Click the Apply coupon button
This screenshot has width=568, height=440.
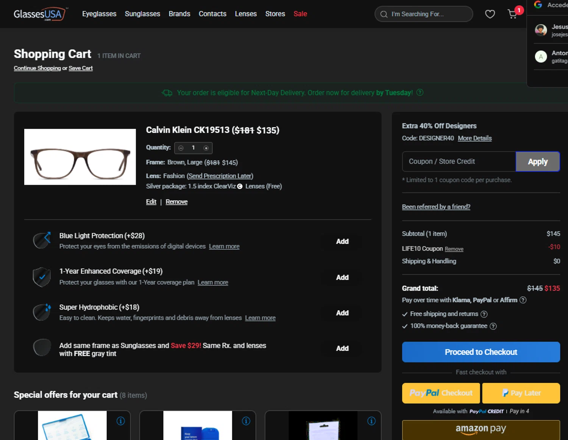coord(538,162)
